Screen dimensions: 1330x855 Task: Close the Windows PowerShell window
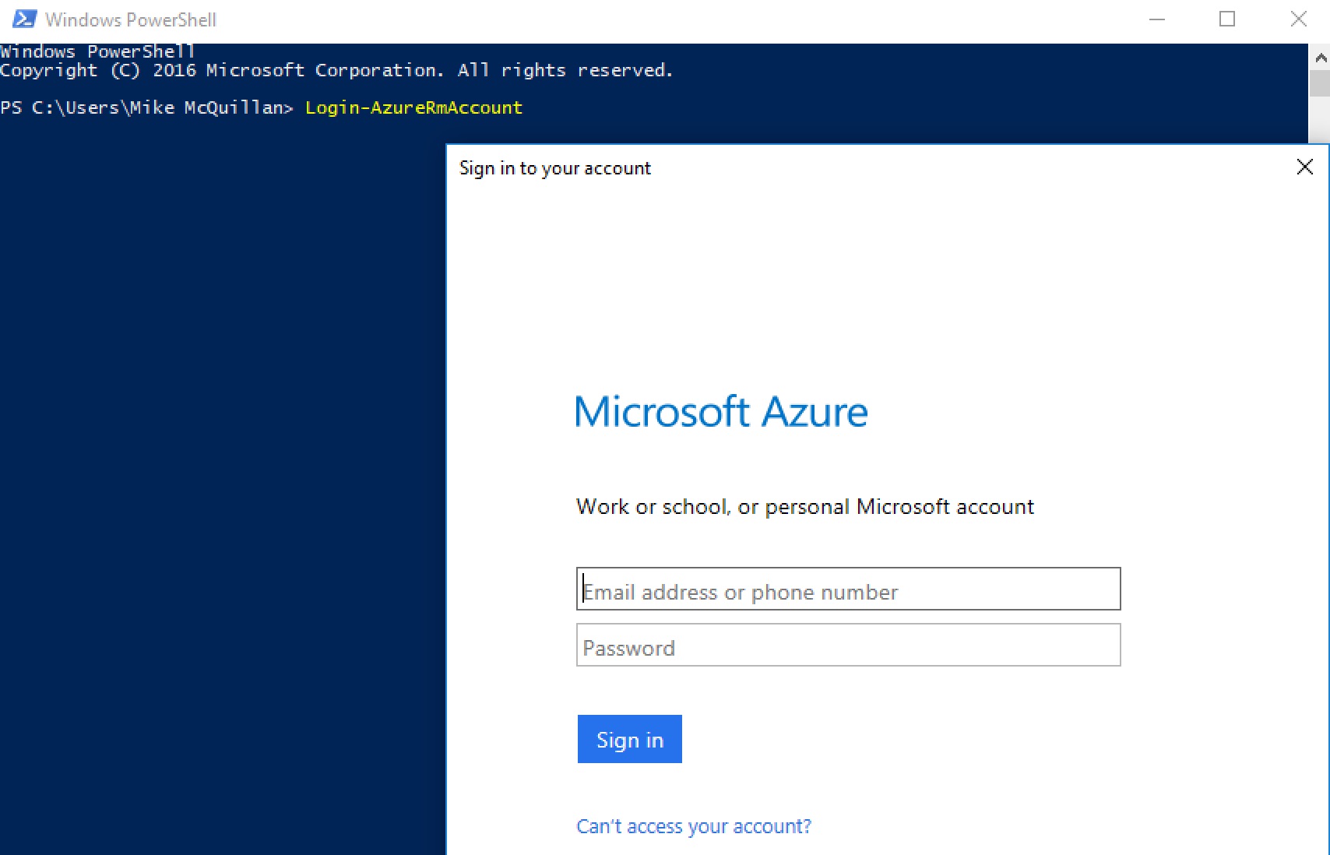point(1298,19)
